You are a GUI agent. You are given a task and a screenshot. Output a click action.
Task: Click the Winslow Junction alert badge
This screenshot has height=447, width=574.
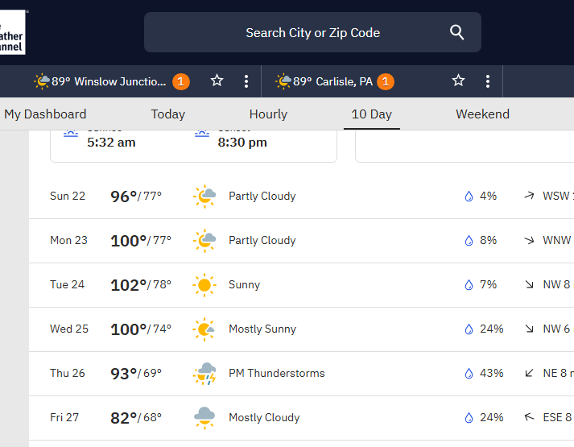(181, 81)
